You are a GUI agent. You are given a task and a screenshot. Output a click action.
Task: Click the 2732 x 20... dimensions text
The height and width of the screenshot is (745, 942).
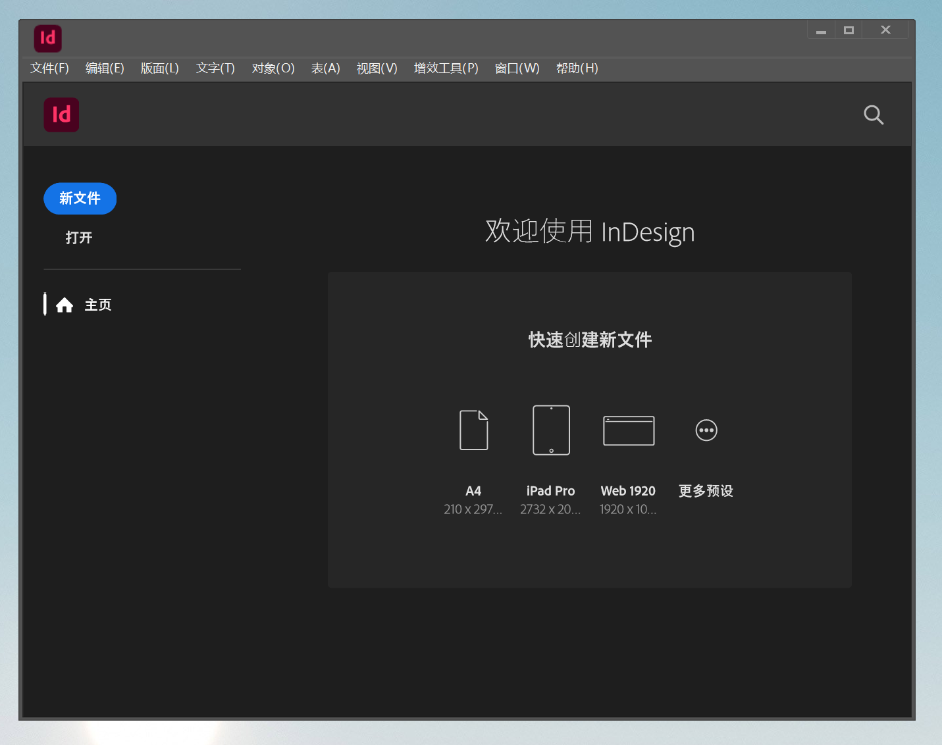550,509
